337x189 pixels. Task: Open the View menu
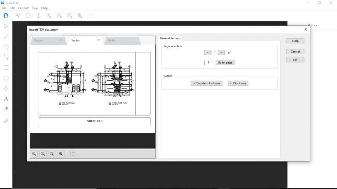tap(35, 8)
